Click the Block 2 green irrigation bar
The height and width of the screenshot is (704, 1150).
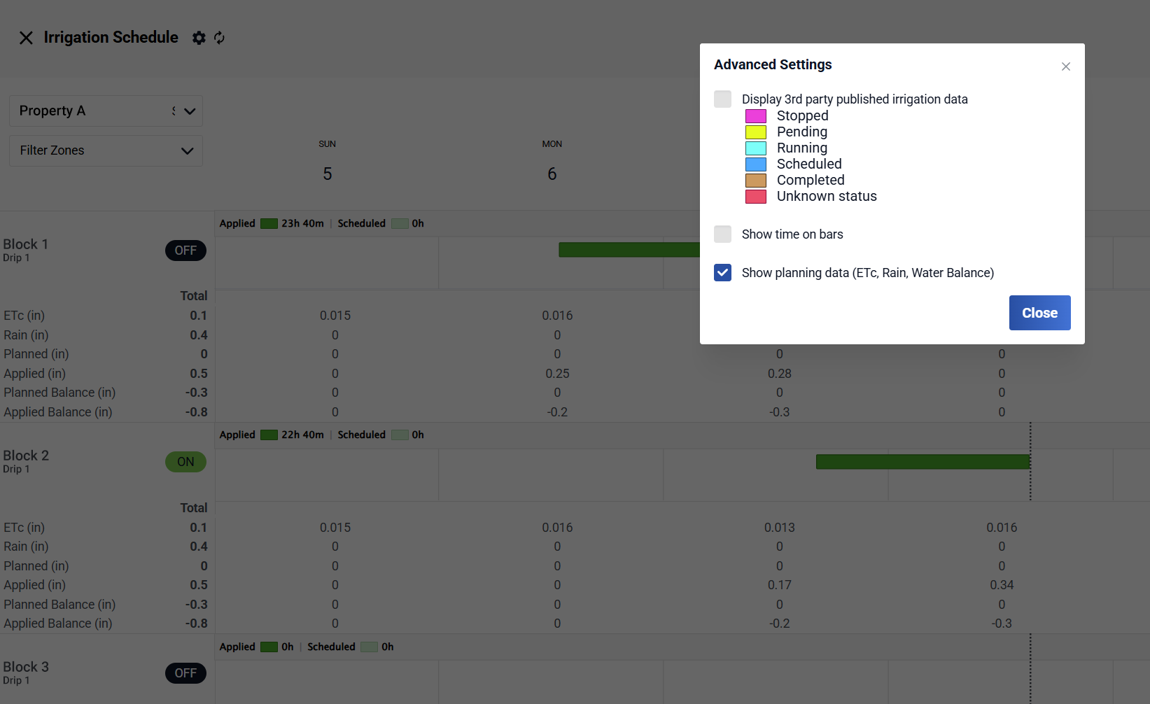tap(923, 462)
